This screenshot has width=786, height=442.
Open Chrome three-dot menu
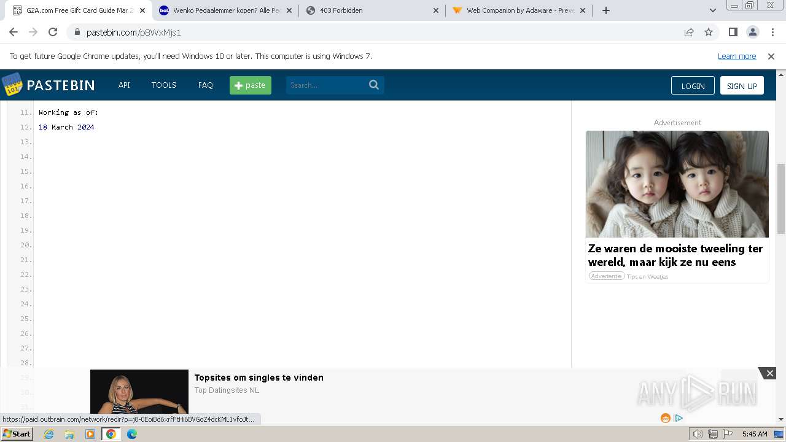point(772,32)
